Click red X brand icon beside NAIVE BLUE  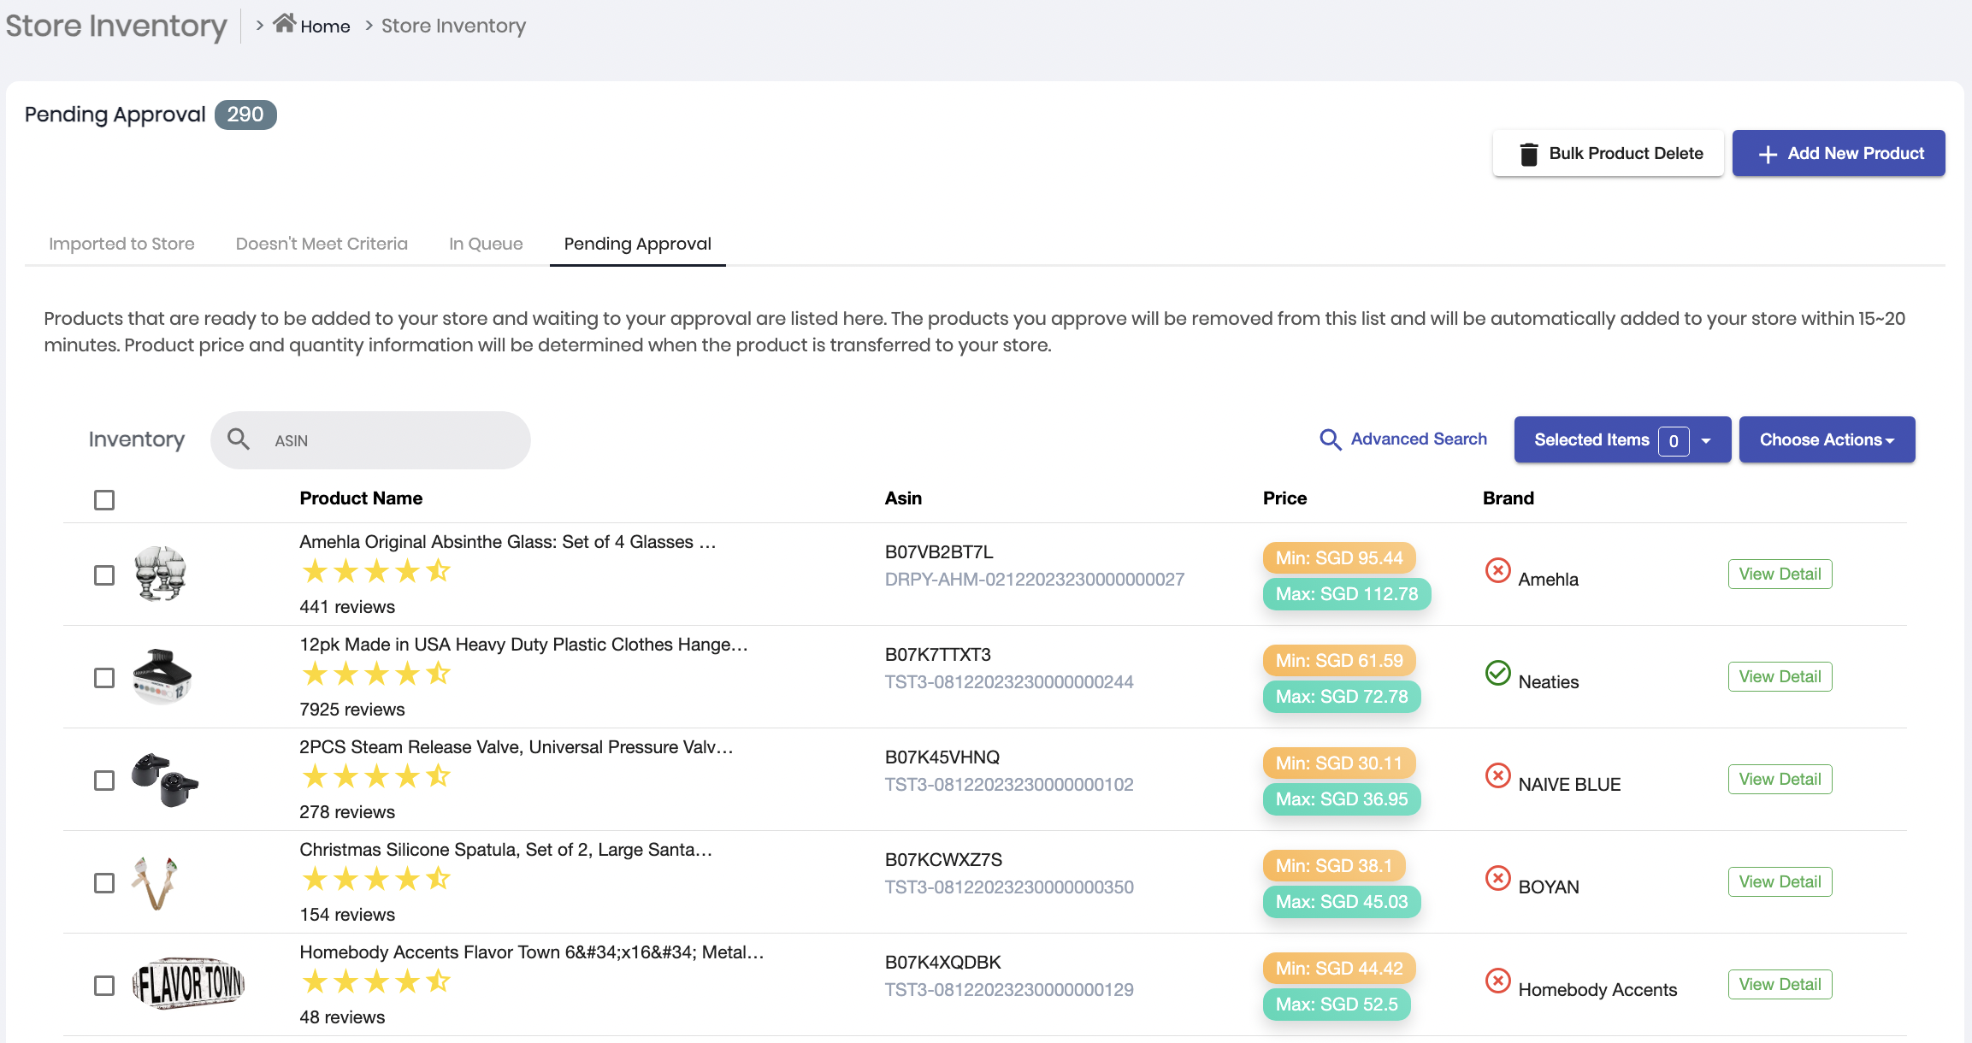click(1497, 775)
